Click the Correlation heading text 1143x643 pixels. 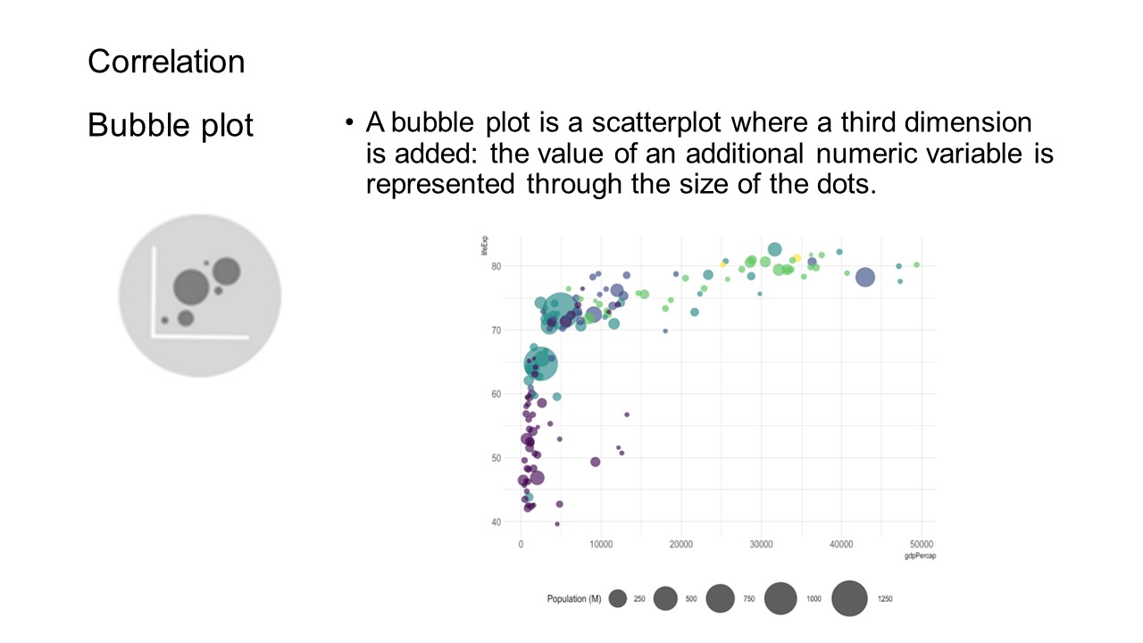click(166, 62)
